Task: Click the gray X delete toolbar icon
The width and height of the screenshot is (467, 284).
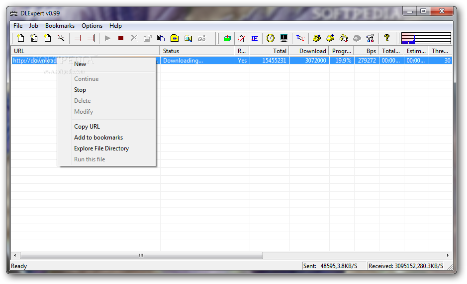Action: (x=134, y=38)
